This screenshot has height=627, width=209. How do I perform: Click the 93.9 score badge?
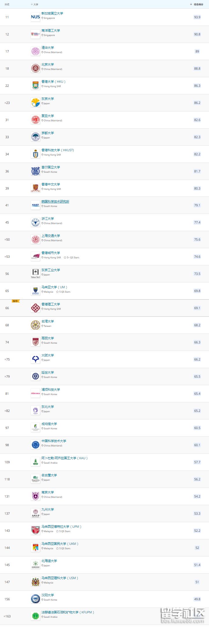click(x=197, y=17)
